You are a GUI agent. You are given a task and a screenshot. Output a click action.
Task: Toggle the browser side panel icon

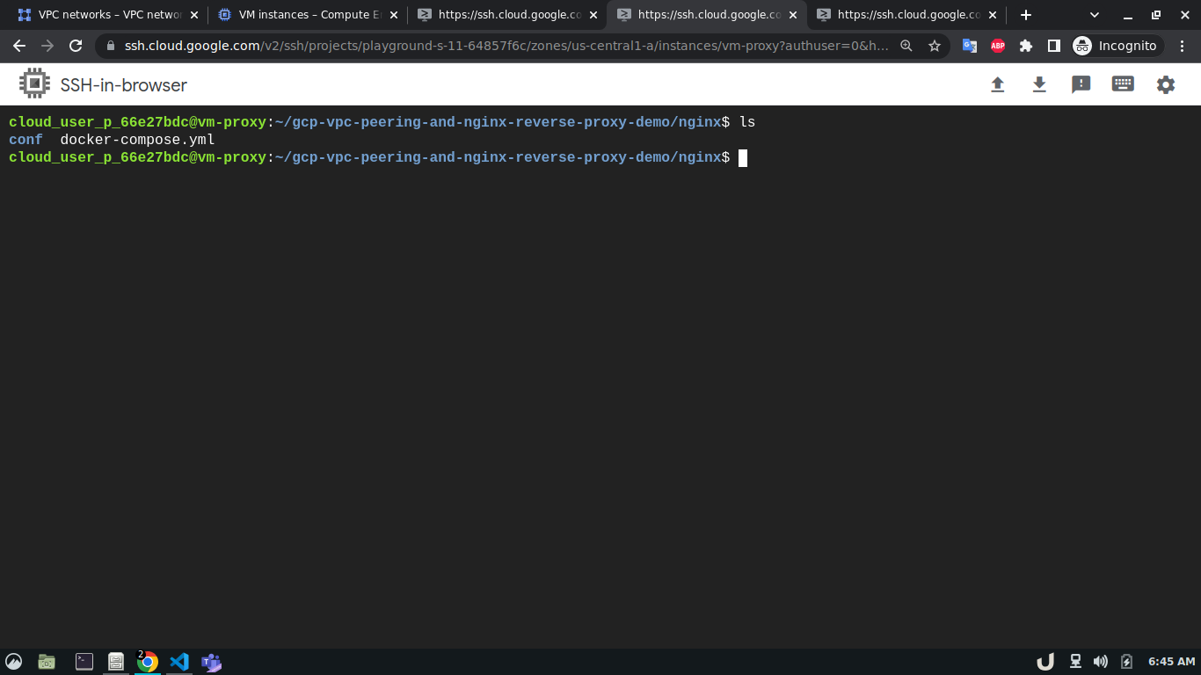click(x=1054, y=46)
